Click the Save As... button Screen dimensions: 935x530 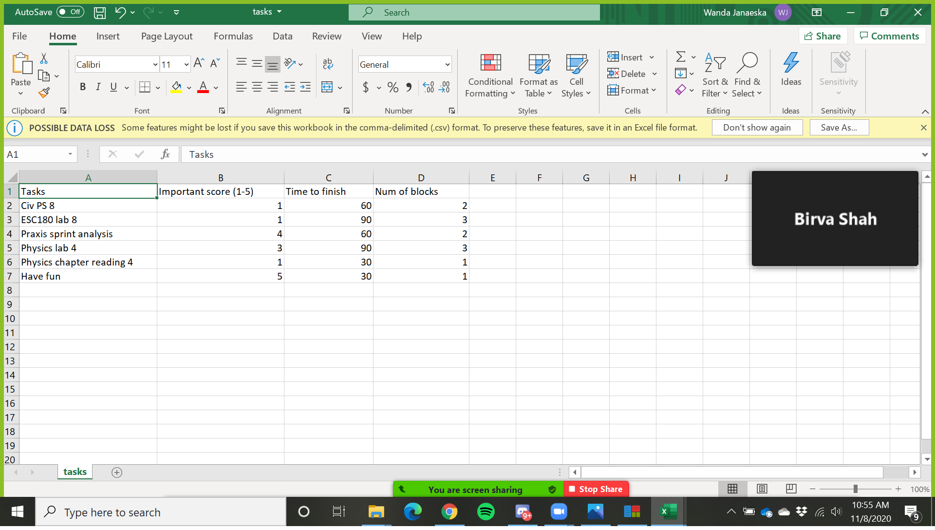pos(839,128)
